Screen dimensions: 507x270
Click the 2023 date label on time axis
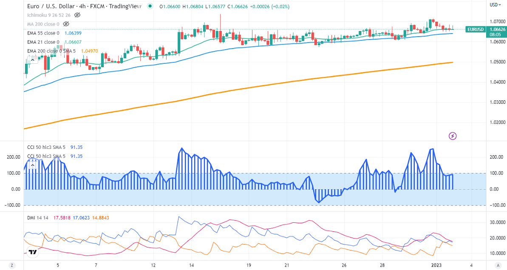click(x=436, y=265)
